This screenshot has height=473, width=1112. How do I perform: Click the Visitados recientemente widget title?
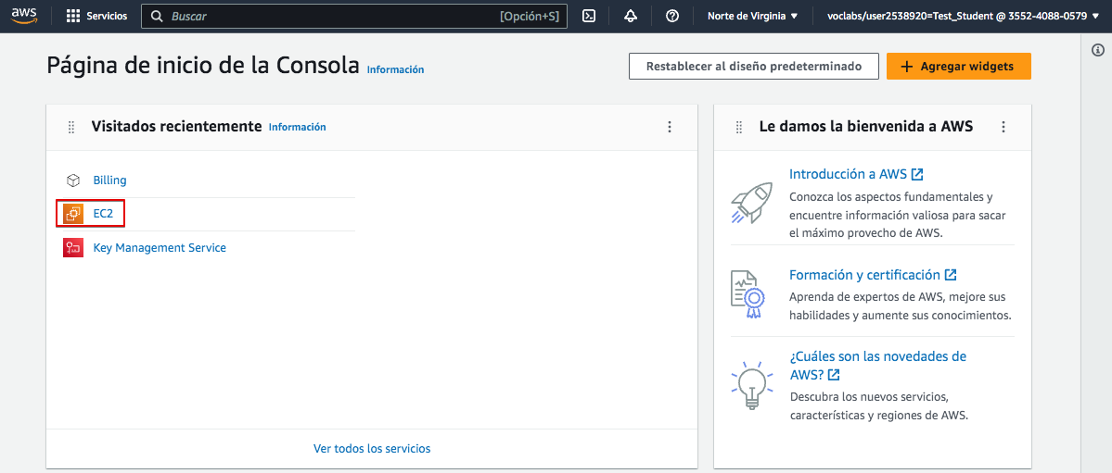click(x=176, y=127)
